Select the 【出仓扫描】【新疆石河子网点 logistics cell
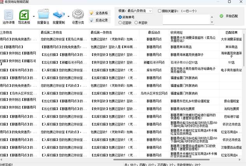The height and width of the screenshot is (166, 246). pos(64,63)
